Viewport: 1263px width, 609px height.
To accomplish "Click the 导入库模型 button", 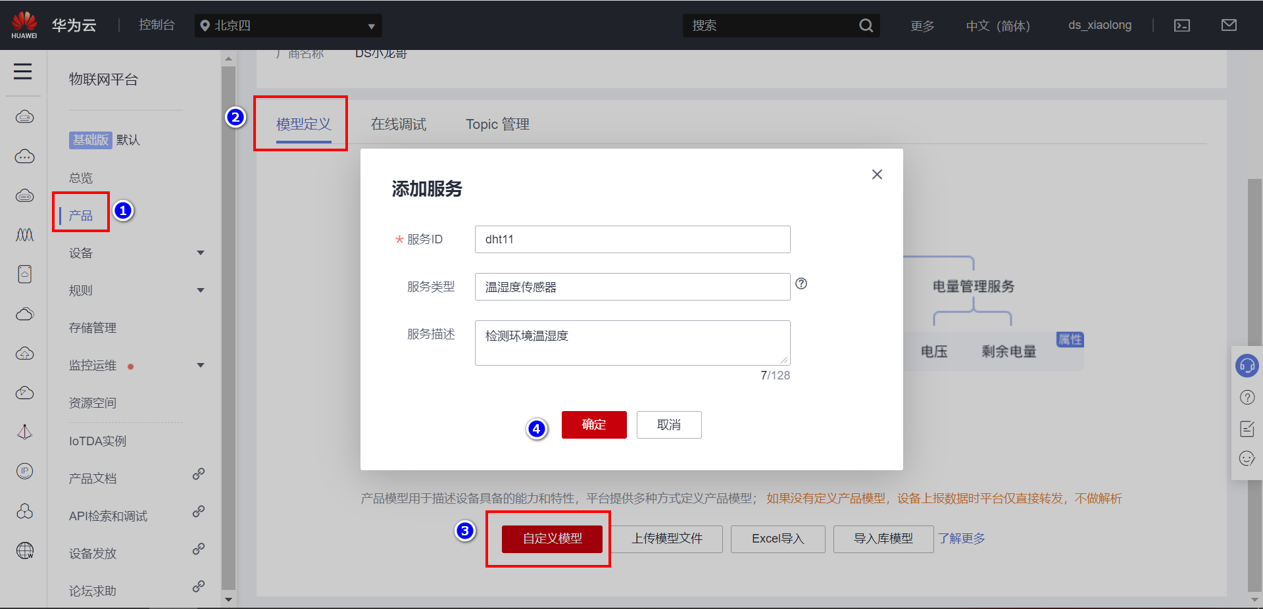I will [883, 539].
